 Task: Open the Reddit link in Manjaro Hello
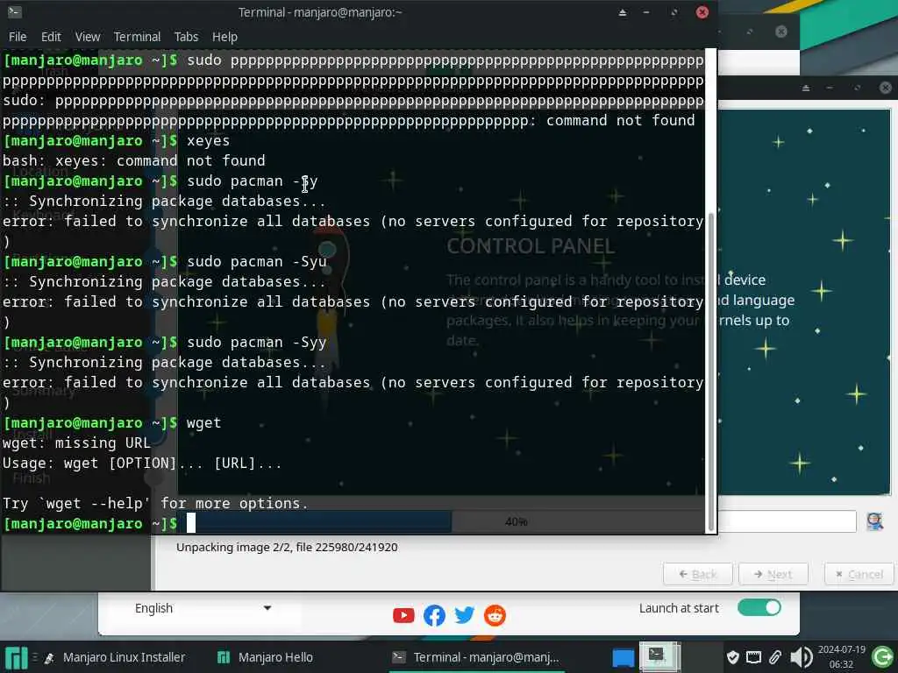click(x=495, y=616)
